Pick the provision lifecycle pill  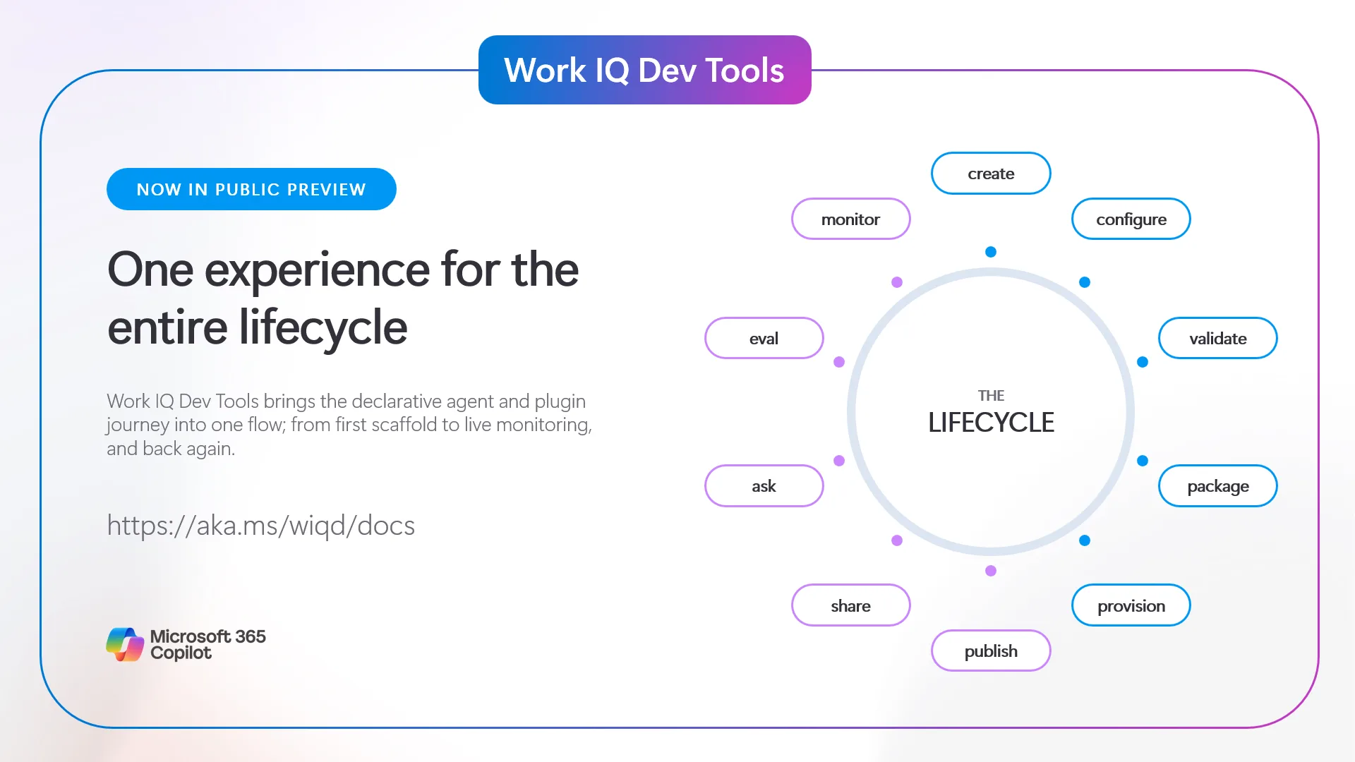(1131, 605)
